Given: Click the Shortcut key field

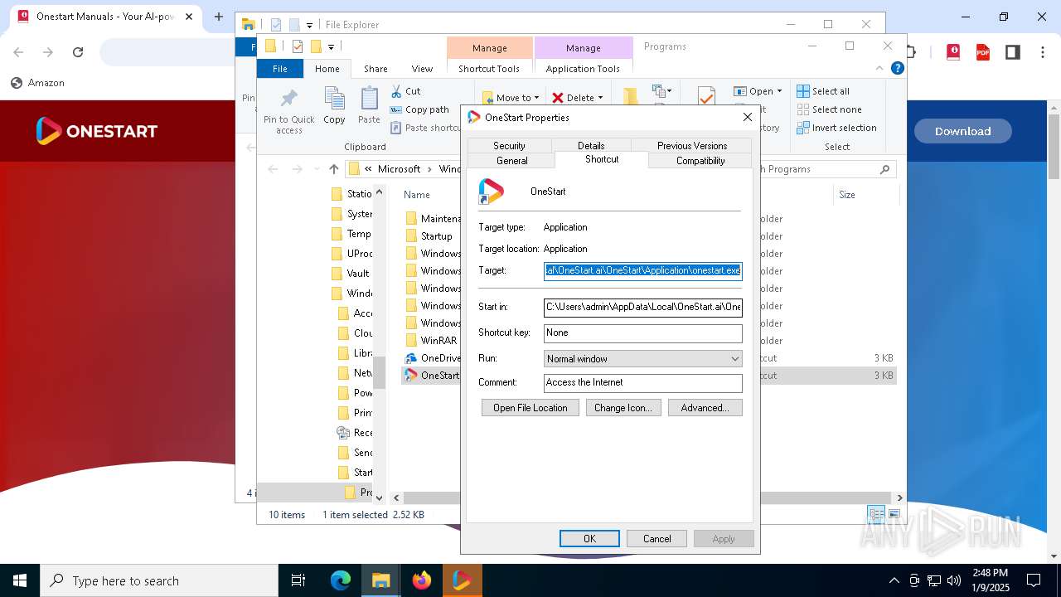Looking at the screenshot, I should point(643,333).
